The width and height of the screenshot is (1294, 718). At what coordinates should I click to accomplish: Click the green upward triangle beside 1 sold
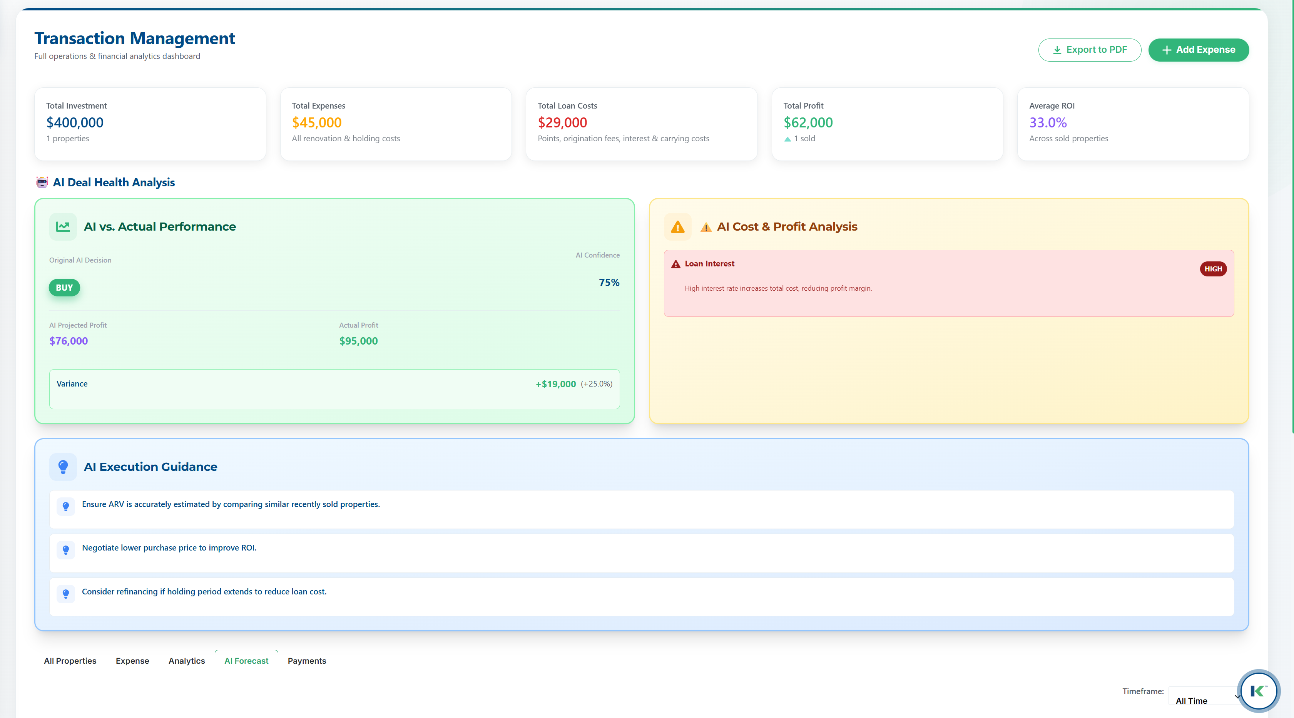pos(787,139)
